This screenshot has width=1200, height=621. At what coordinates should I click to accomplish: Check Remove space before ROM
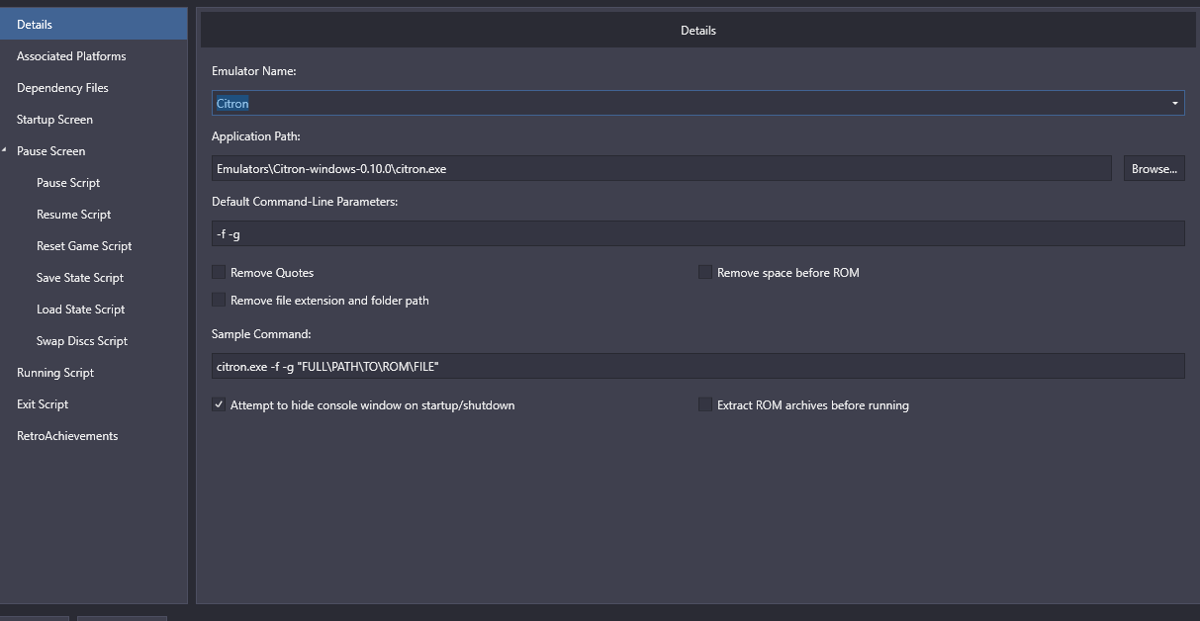click(705, 272)
